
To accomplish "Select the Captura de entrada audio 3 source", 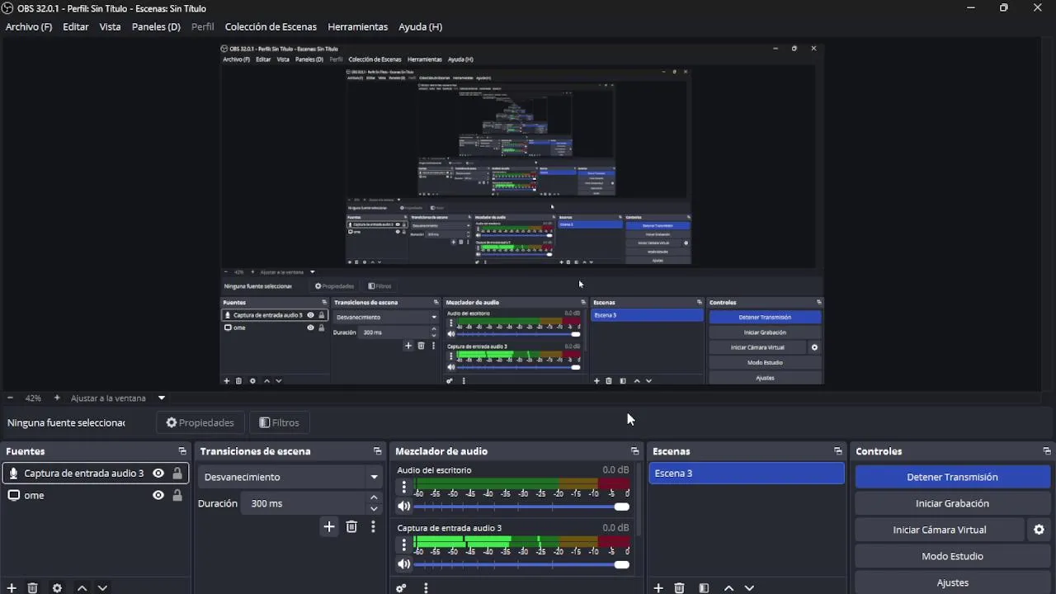I will tap(96, 474).
